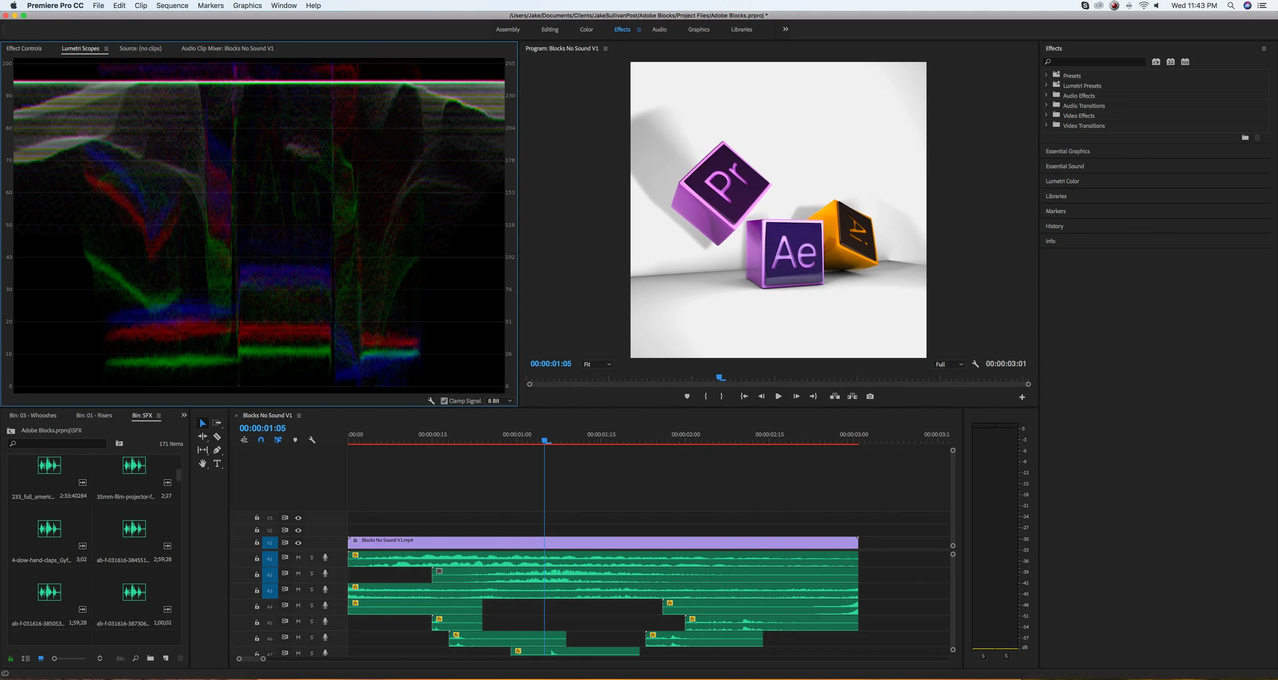Solo audio track A2

(311, 574)
